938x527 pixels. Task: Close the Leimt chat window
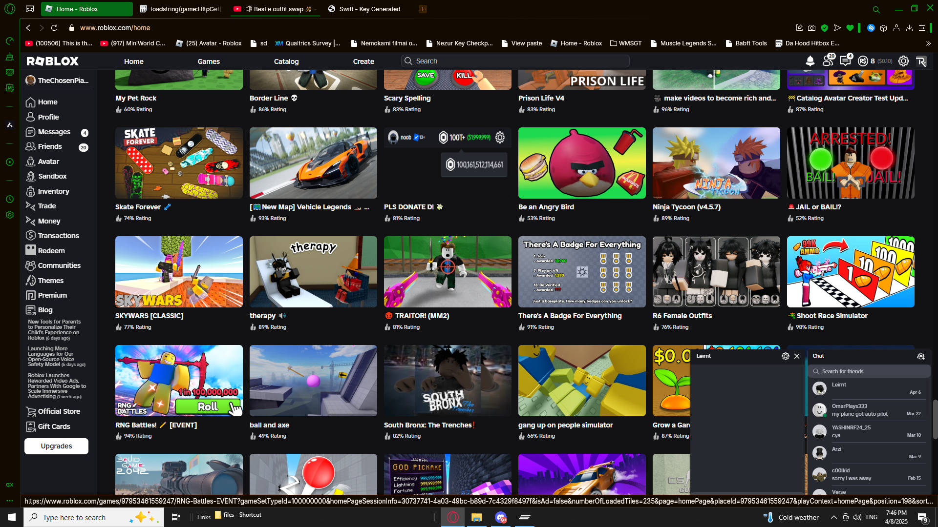click(797, 356)
